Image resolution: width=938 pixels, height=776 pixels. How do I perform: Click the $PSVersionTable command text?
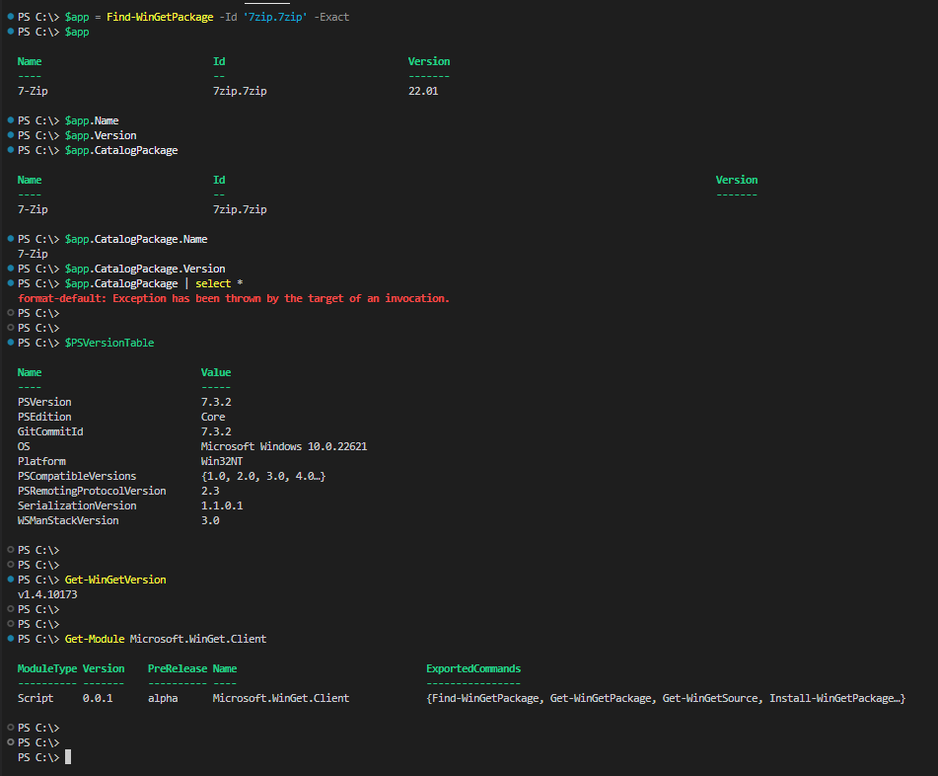click(x=109, y=343)
